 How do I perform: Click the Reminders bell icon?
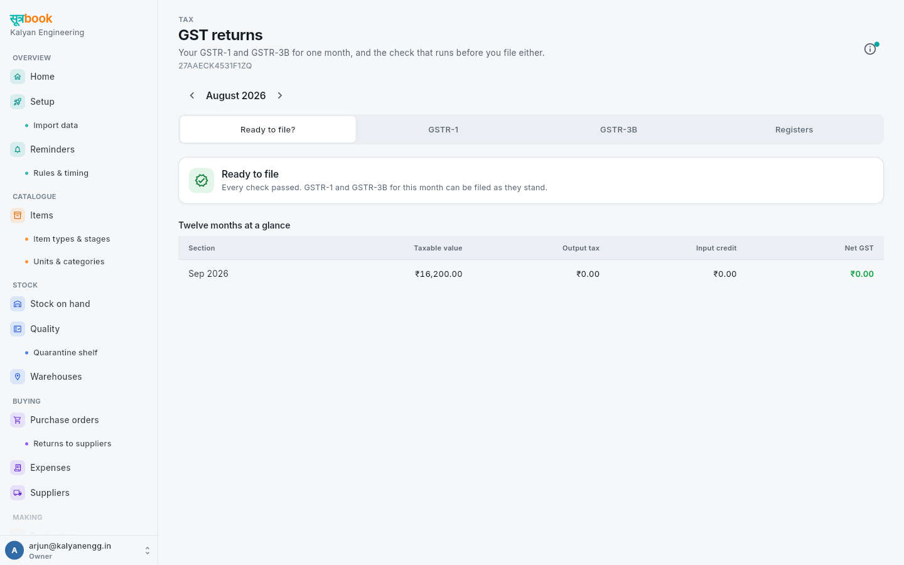[x=18, y=149]
